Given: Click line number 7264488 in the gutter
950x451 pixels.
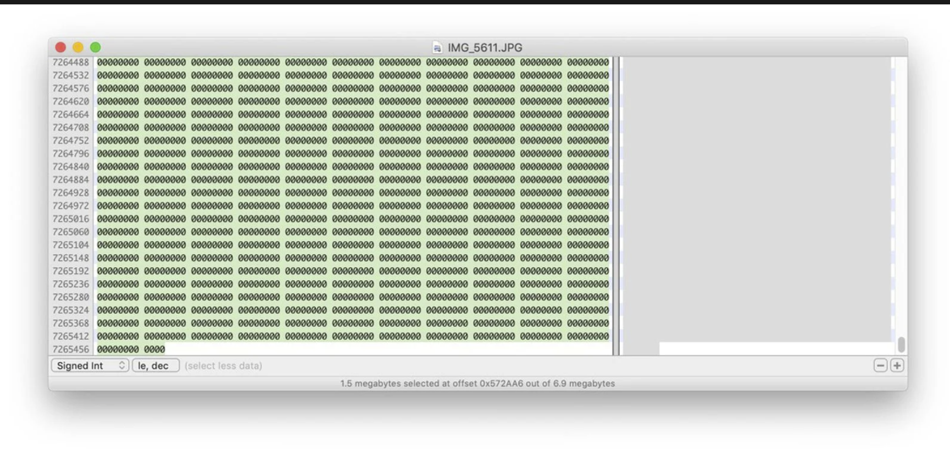Looking at the screenshot, I should coord(71,63).
